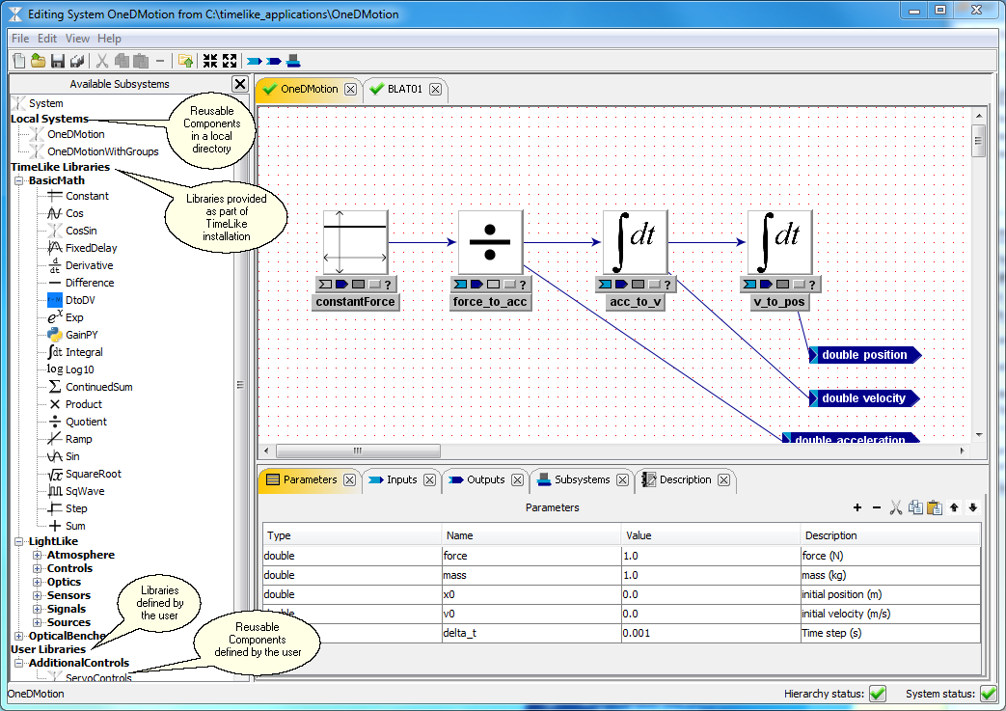Click the canvas vertical scrollbar thumb

click(x=978, y=141)
